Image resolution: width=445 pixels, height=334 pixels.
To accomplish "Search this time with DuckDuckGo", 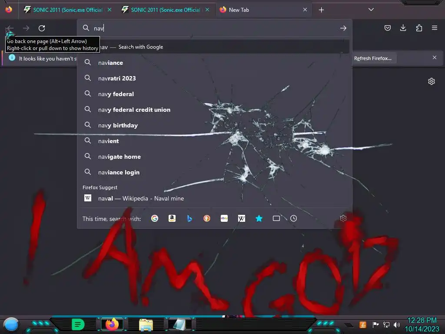I will tap(206, 218).
